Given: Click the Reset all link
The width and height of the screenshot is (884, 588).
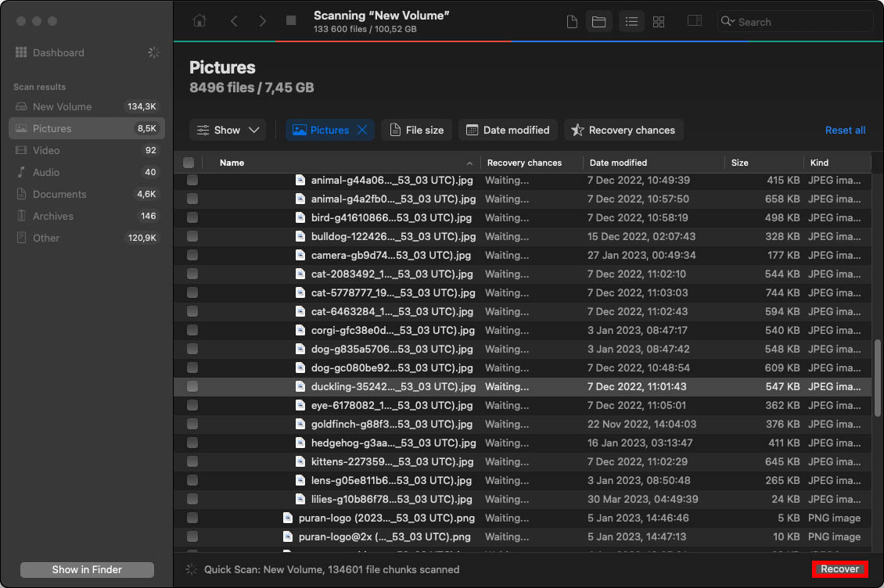Looking at the screenshot, I should pos(845,130).
